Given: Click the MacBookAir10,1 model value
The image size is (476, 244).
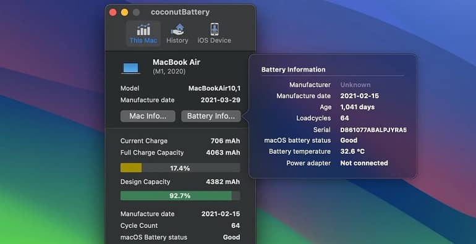Looking at the screenshot, I should pyautogui.click(x=215, y=88).
